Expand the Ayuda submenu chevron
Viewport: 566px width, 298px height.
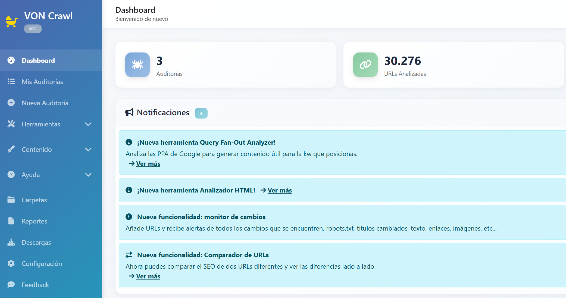88,175
